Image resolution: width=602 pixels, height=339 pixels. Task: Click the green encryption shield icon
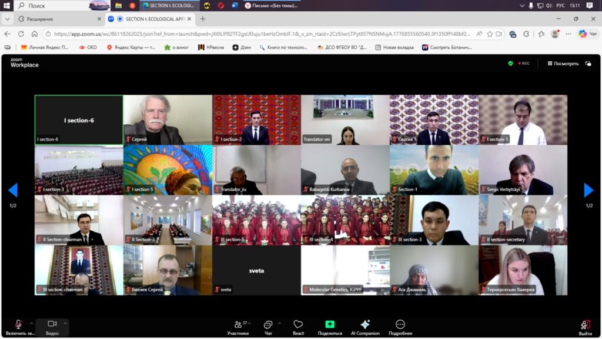coord(510,64)
